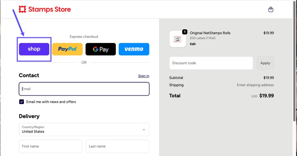
Task: Click into the First name field
Action: (50, 146)
